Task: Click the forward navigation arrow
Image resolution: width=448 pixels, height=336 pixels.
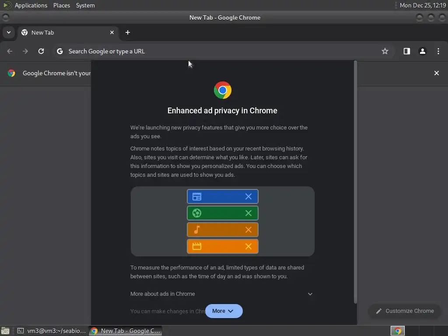Action: [x=25, y=51]
